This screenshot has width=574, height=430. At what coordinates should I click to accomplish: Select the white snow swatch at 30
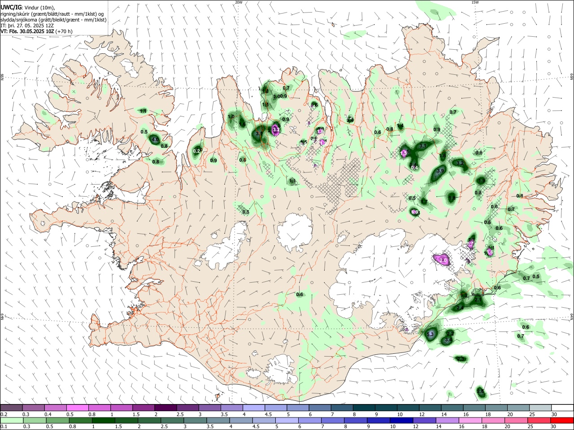coord(562,408)
